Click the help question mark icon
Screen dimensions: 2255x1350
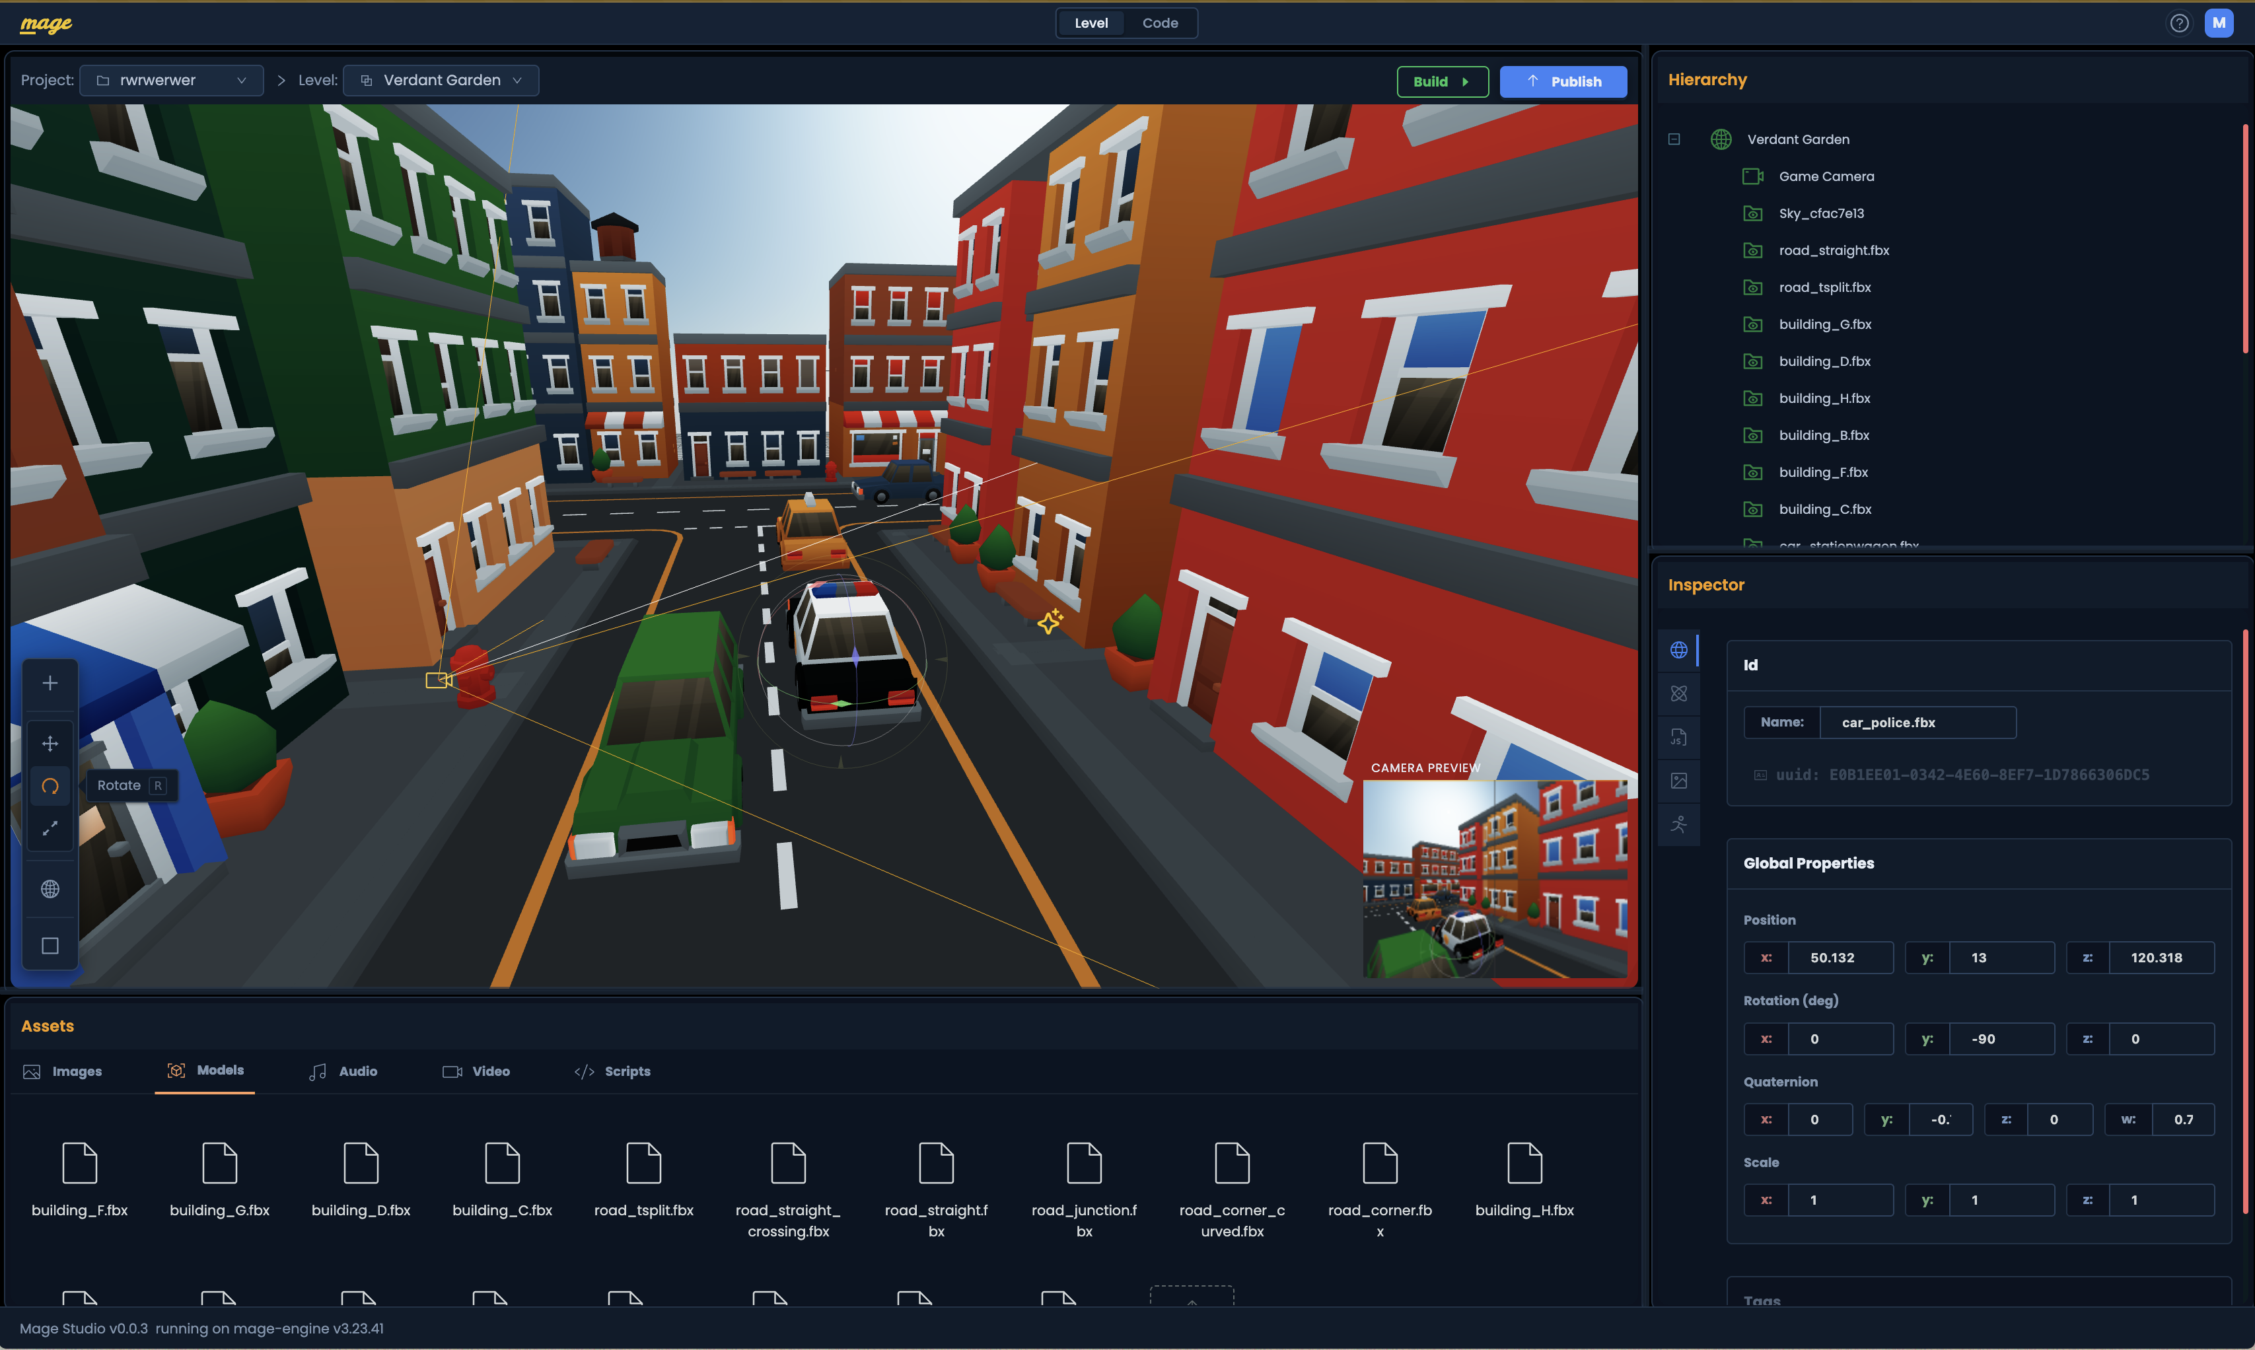point(2180,22)
